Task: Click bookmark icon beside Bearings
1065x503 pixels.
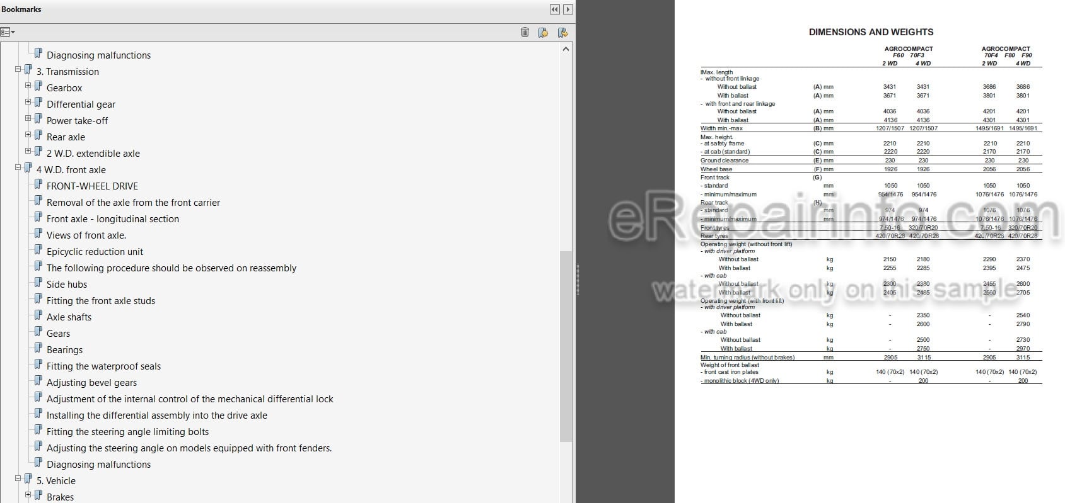Action: tap(38, 348)
